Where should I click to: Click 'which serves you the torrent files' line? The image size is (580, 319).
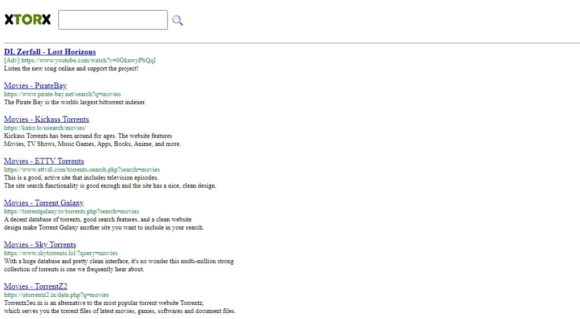point(120,311)
